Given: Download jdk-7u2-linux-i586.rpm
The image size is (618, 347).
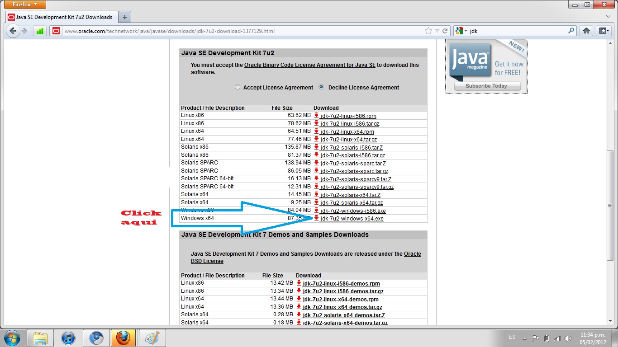Looking at the screenshot, I should click(348, 116).
